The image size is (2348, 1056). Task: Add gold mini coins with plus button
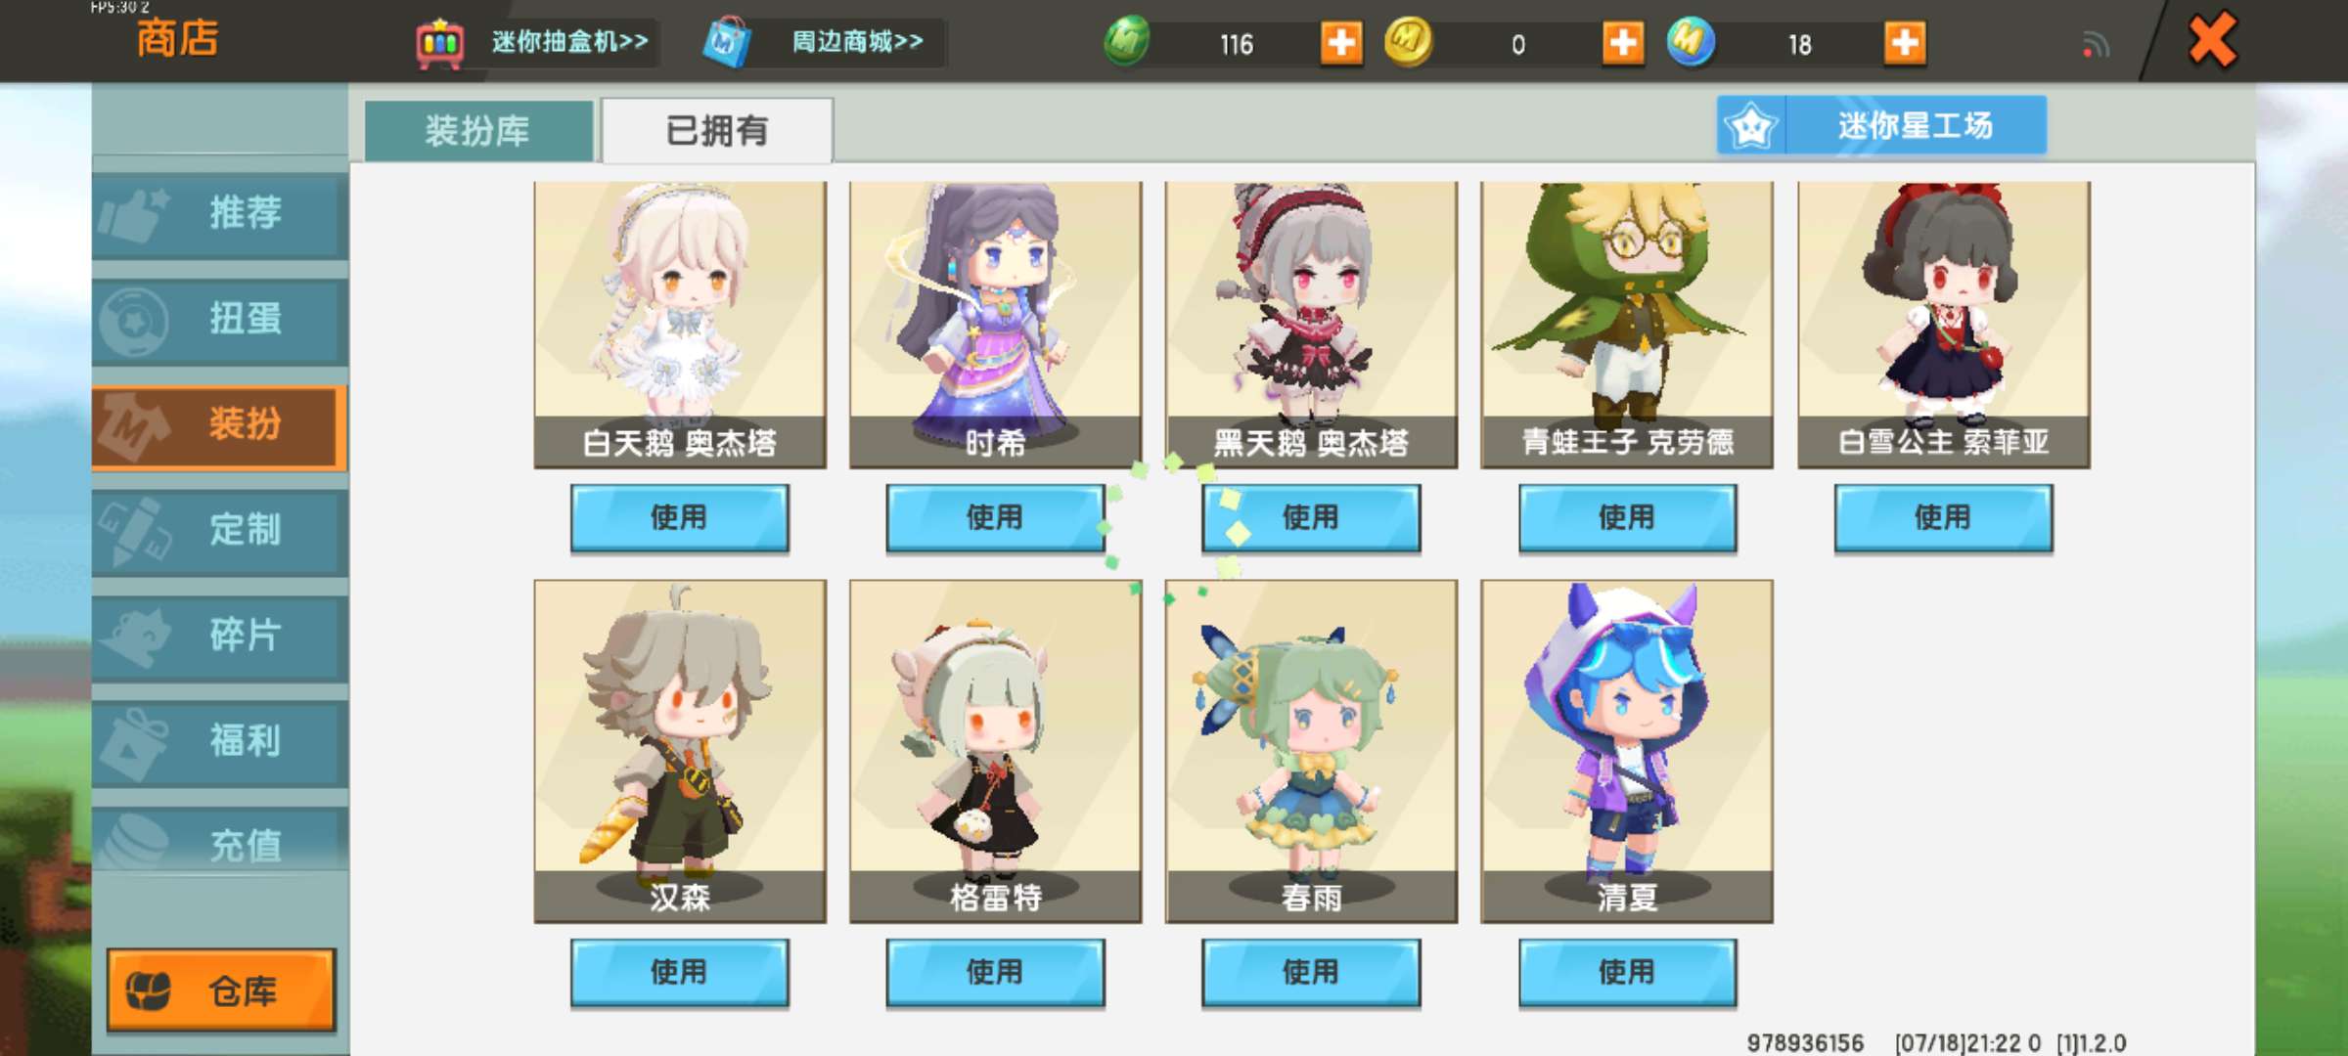tap(1623, 43)
